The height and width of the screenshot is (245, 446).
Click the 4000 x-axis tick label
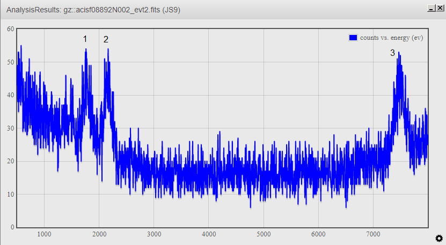(209, 234)
